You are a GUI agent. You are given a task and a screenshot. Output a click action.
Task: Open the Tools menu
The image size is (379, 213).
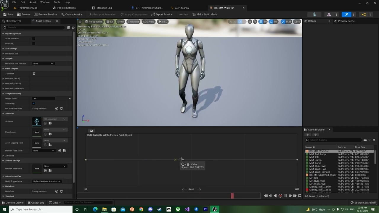57,2
